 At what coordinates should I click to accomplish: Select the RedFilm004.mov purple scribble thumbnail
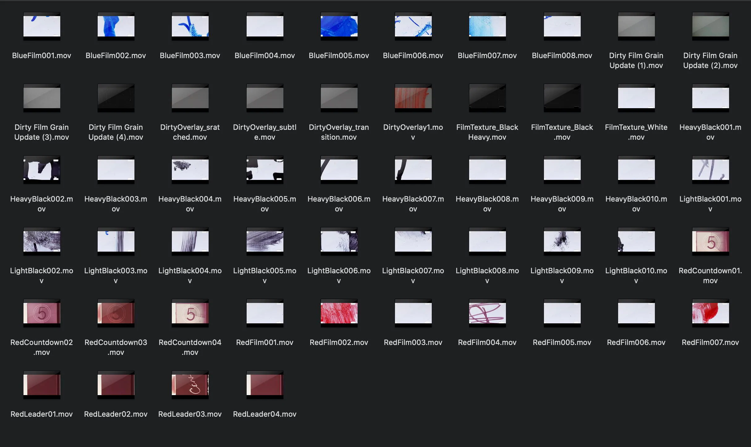487,313
